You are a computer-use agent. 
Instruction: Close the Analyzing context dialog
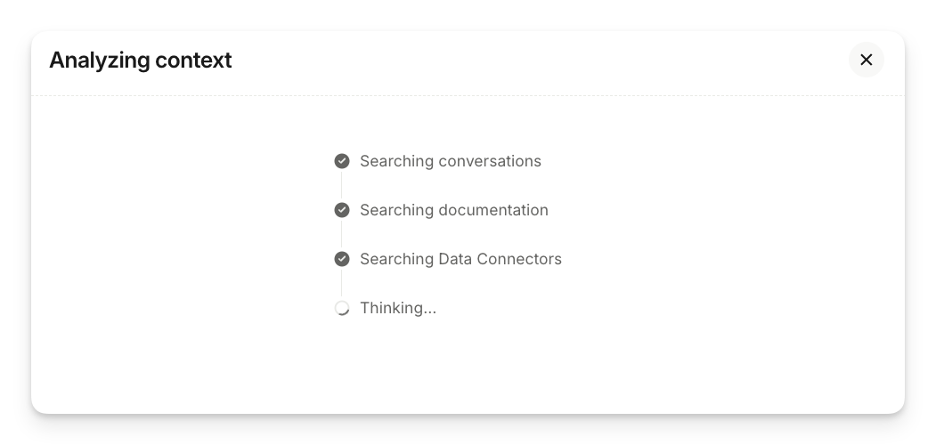click(x=866, y=61)
